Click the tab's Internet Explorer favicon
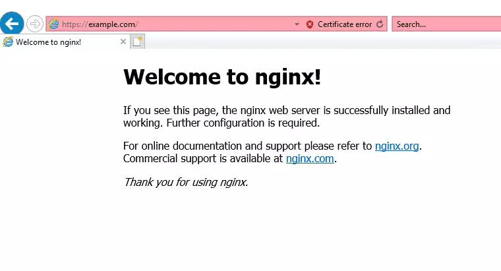 click(x=8, y=42)
